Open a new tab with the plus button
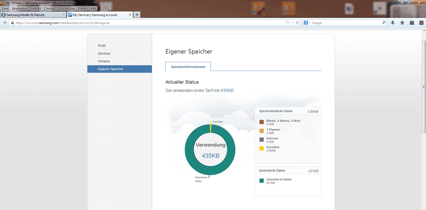 click(137, 15)
